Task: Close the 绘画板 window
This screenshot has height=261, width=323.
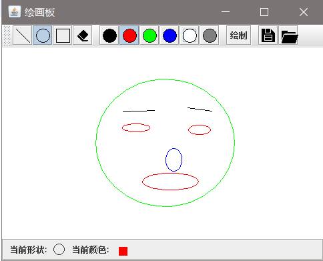Action: point(304,12)
